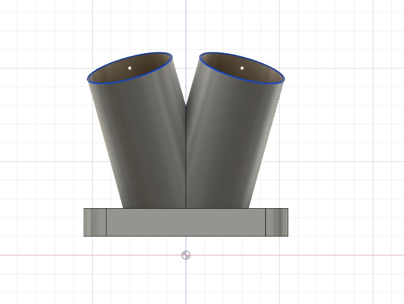Click the white center point in left tube
The image size is (404, 304).
coord(129,68)
